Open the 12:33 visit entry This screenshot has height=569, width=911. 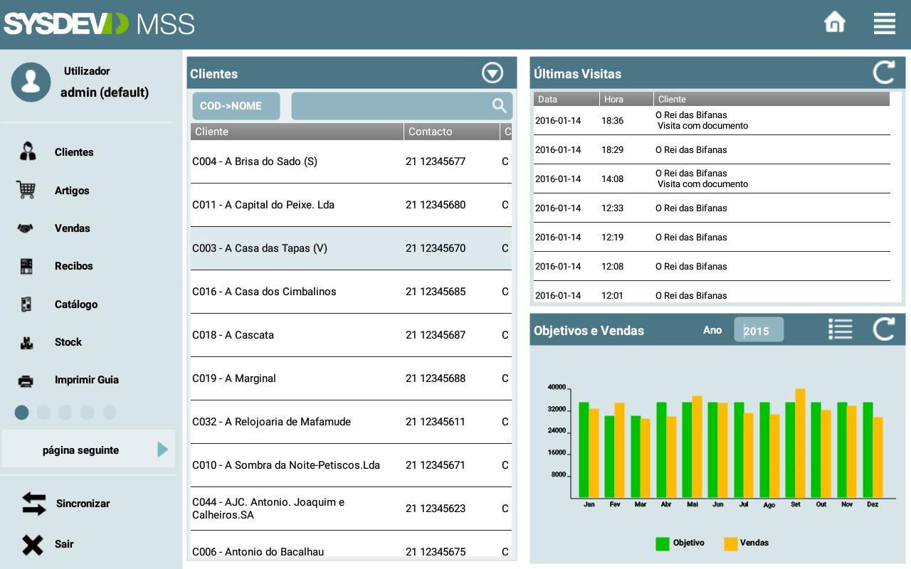712,208
